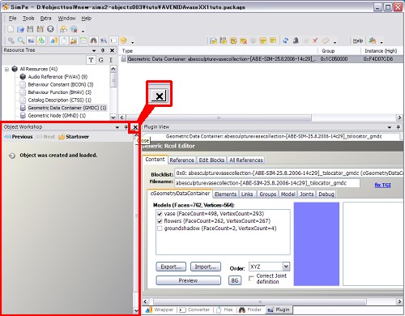
Task: Save the package with the floppy icon
Action: tap(30, 29)
